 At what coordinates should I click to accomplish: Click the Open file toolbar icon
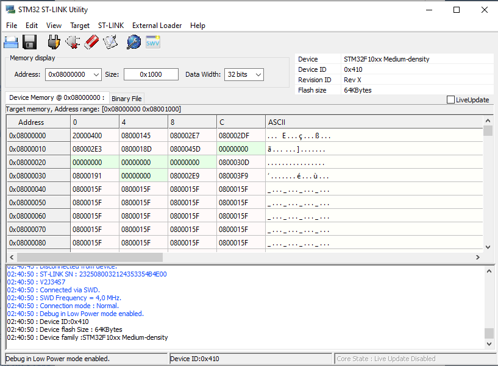click(x=11, y=42)
